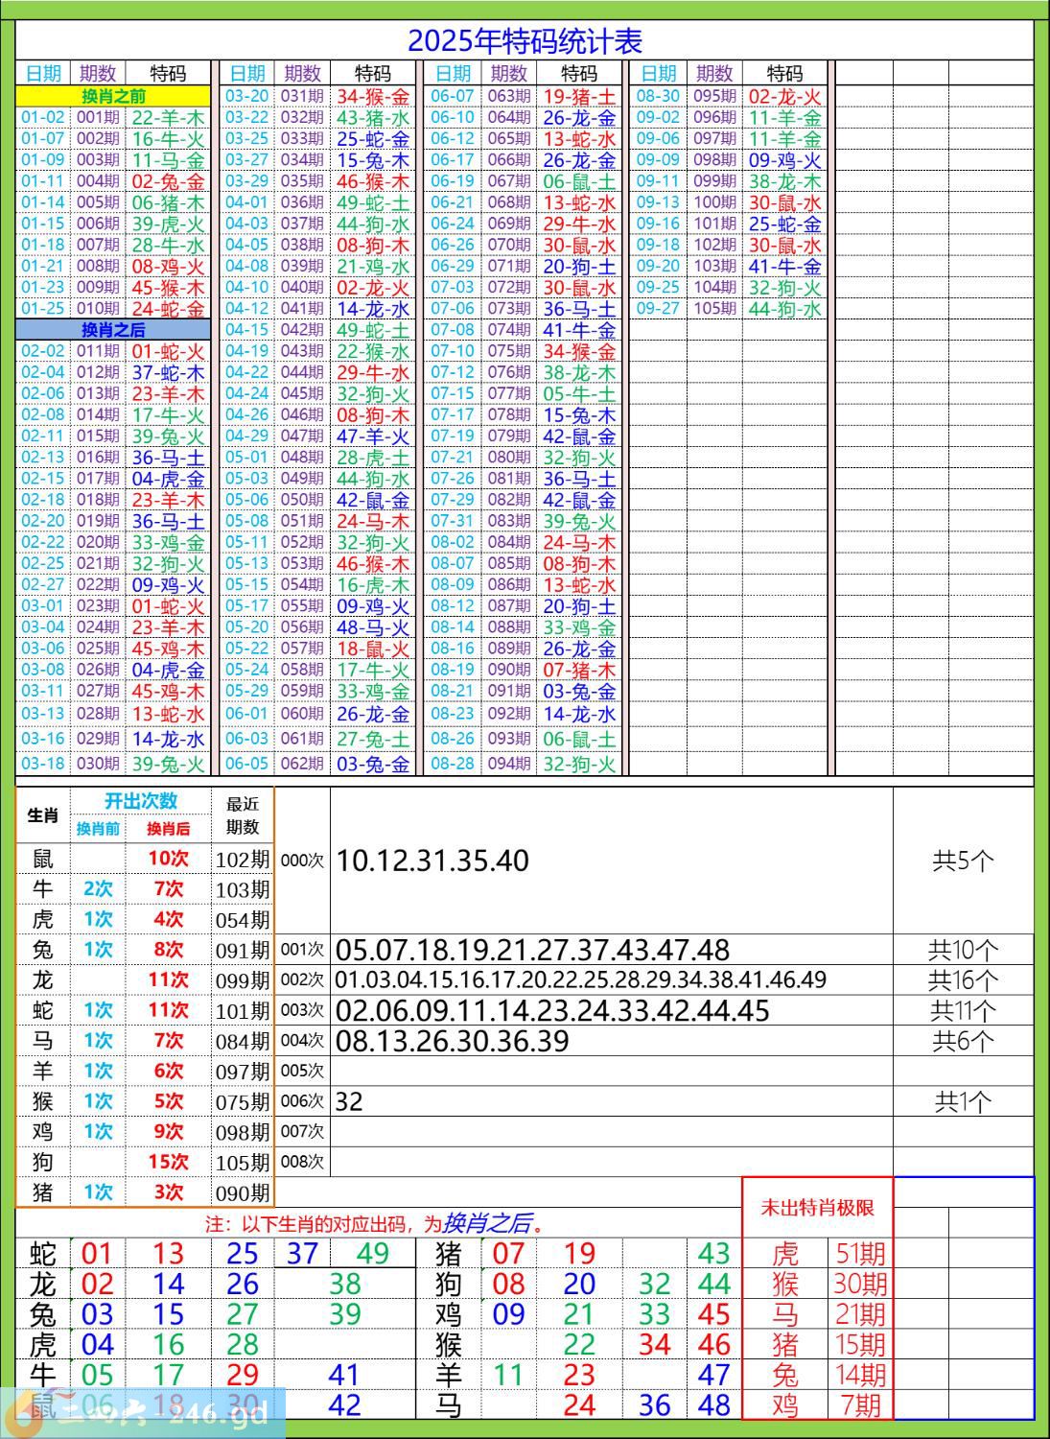Click the title 2025年特码统计表
This screenshot has width=1050, height=1439.
(x=525, y=40)
